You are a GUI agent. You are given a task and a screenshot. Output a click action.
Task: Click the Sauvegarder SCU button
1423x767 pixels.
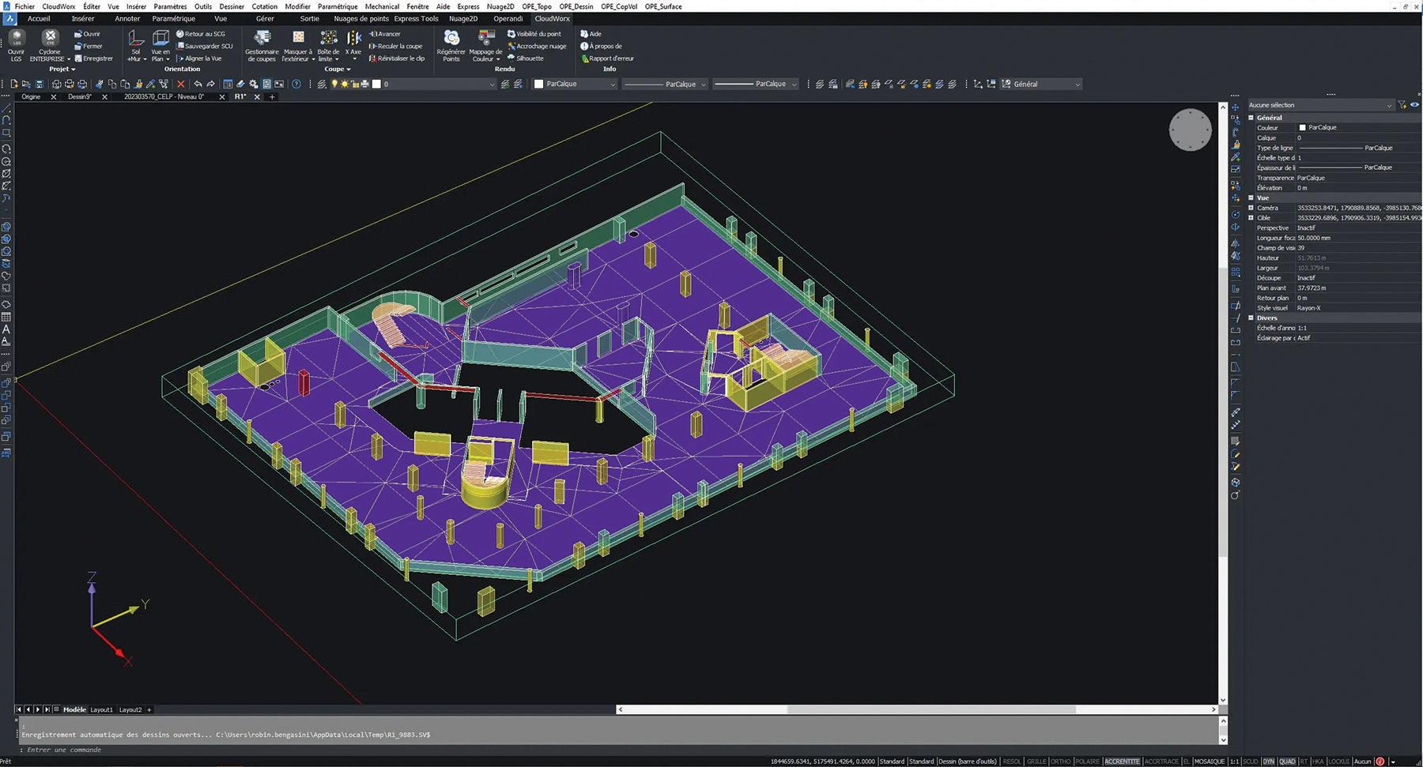pyautogui.click(x=205, y=46)
